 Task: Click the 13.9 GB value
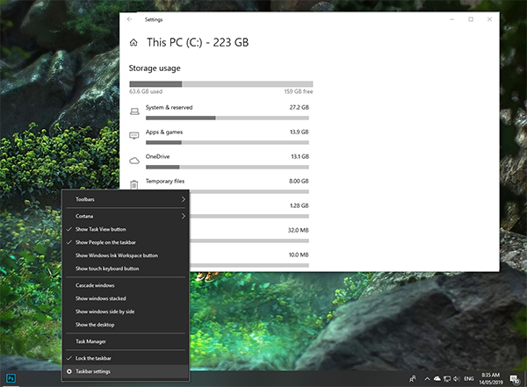(300, 132)
